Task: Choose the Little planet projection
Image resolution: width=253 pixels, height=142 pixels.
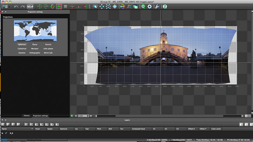Action: pyautogui.click(x=48, y=49)
